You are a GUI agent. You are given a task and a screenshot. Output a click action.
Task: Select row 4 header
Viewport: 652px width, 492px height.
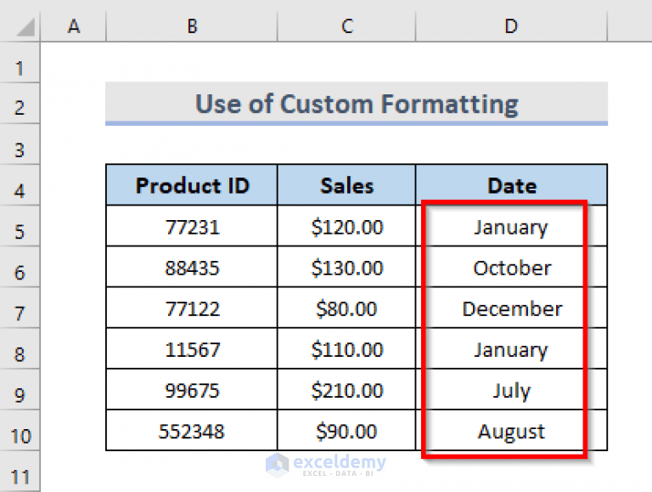pos(20,184)
